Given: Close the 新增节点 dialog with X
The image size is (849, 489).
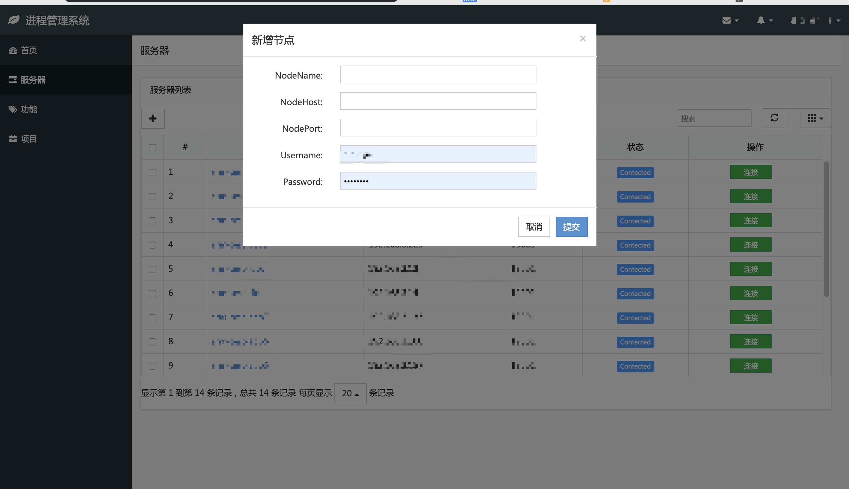Looking at the screenshot, I should click(583, 39).
